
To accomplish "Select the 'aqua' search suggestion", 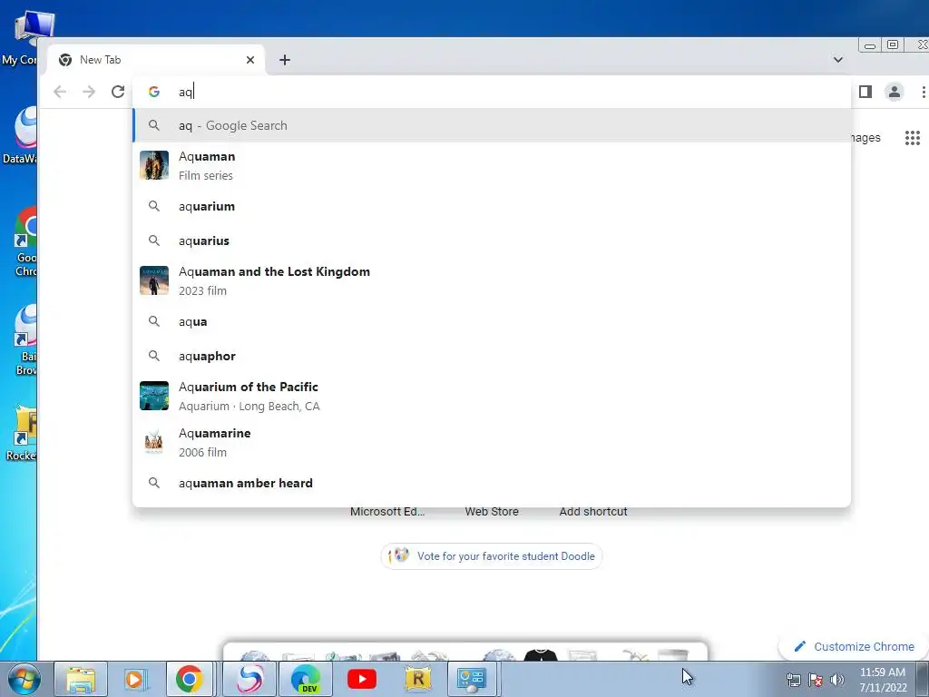I will point(492,322).
